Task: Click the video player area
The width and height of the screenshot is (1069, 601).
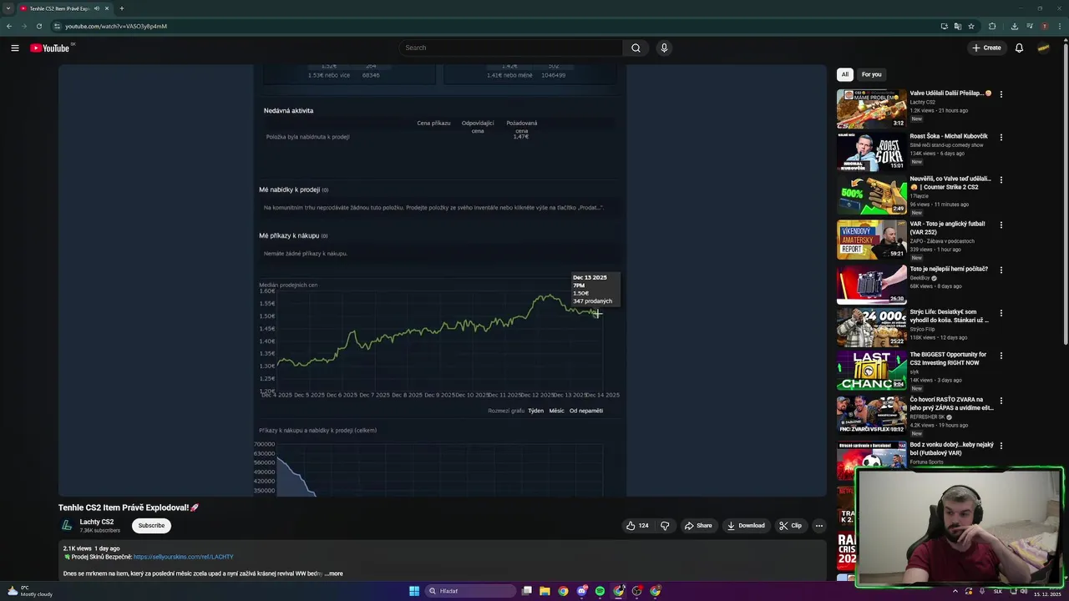Action: 442,280
